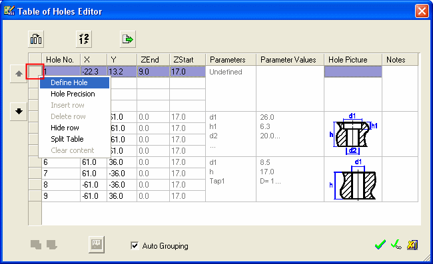Screen dimensions: 433x264
Task: Click ZEnd cell value 9.0
Action: tap(153, 72)
